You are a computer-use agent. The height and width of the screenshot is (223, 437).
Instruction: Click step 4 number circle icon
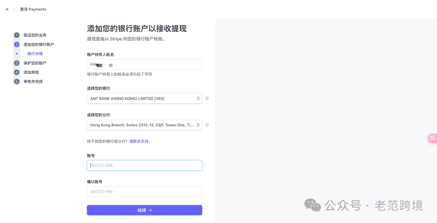coord(17,72)
